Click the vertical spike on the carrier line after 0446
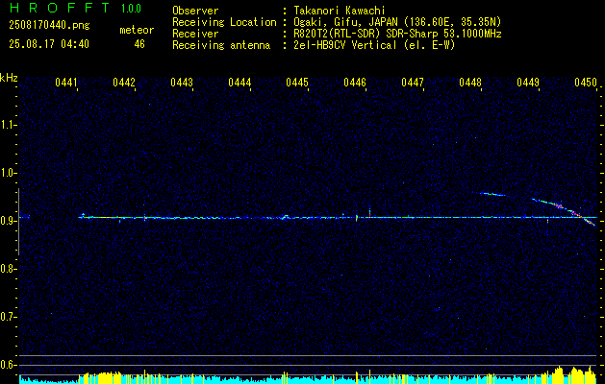This screenshot has width=605, height=384. point(369,212)
